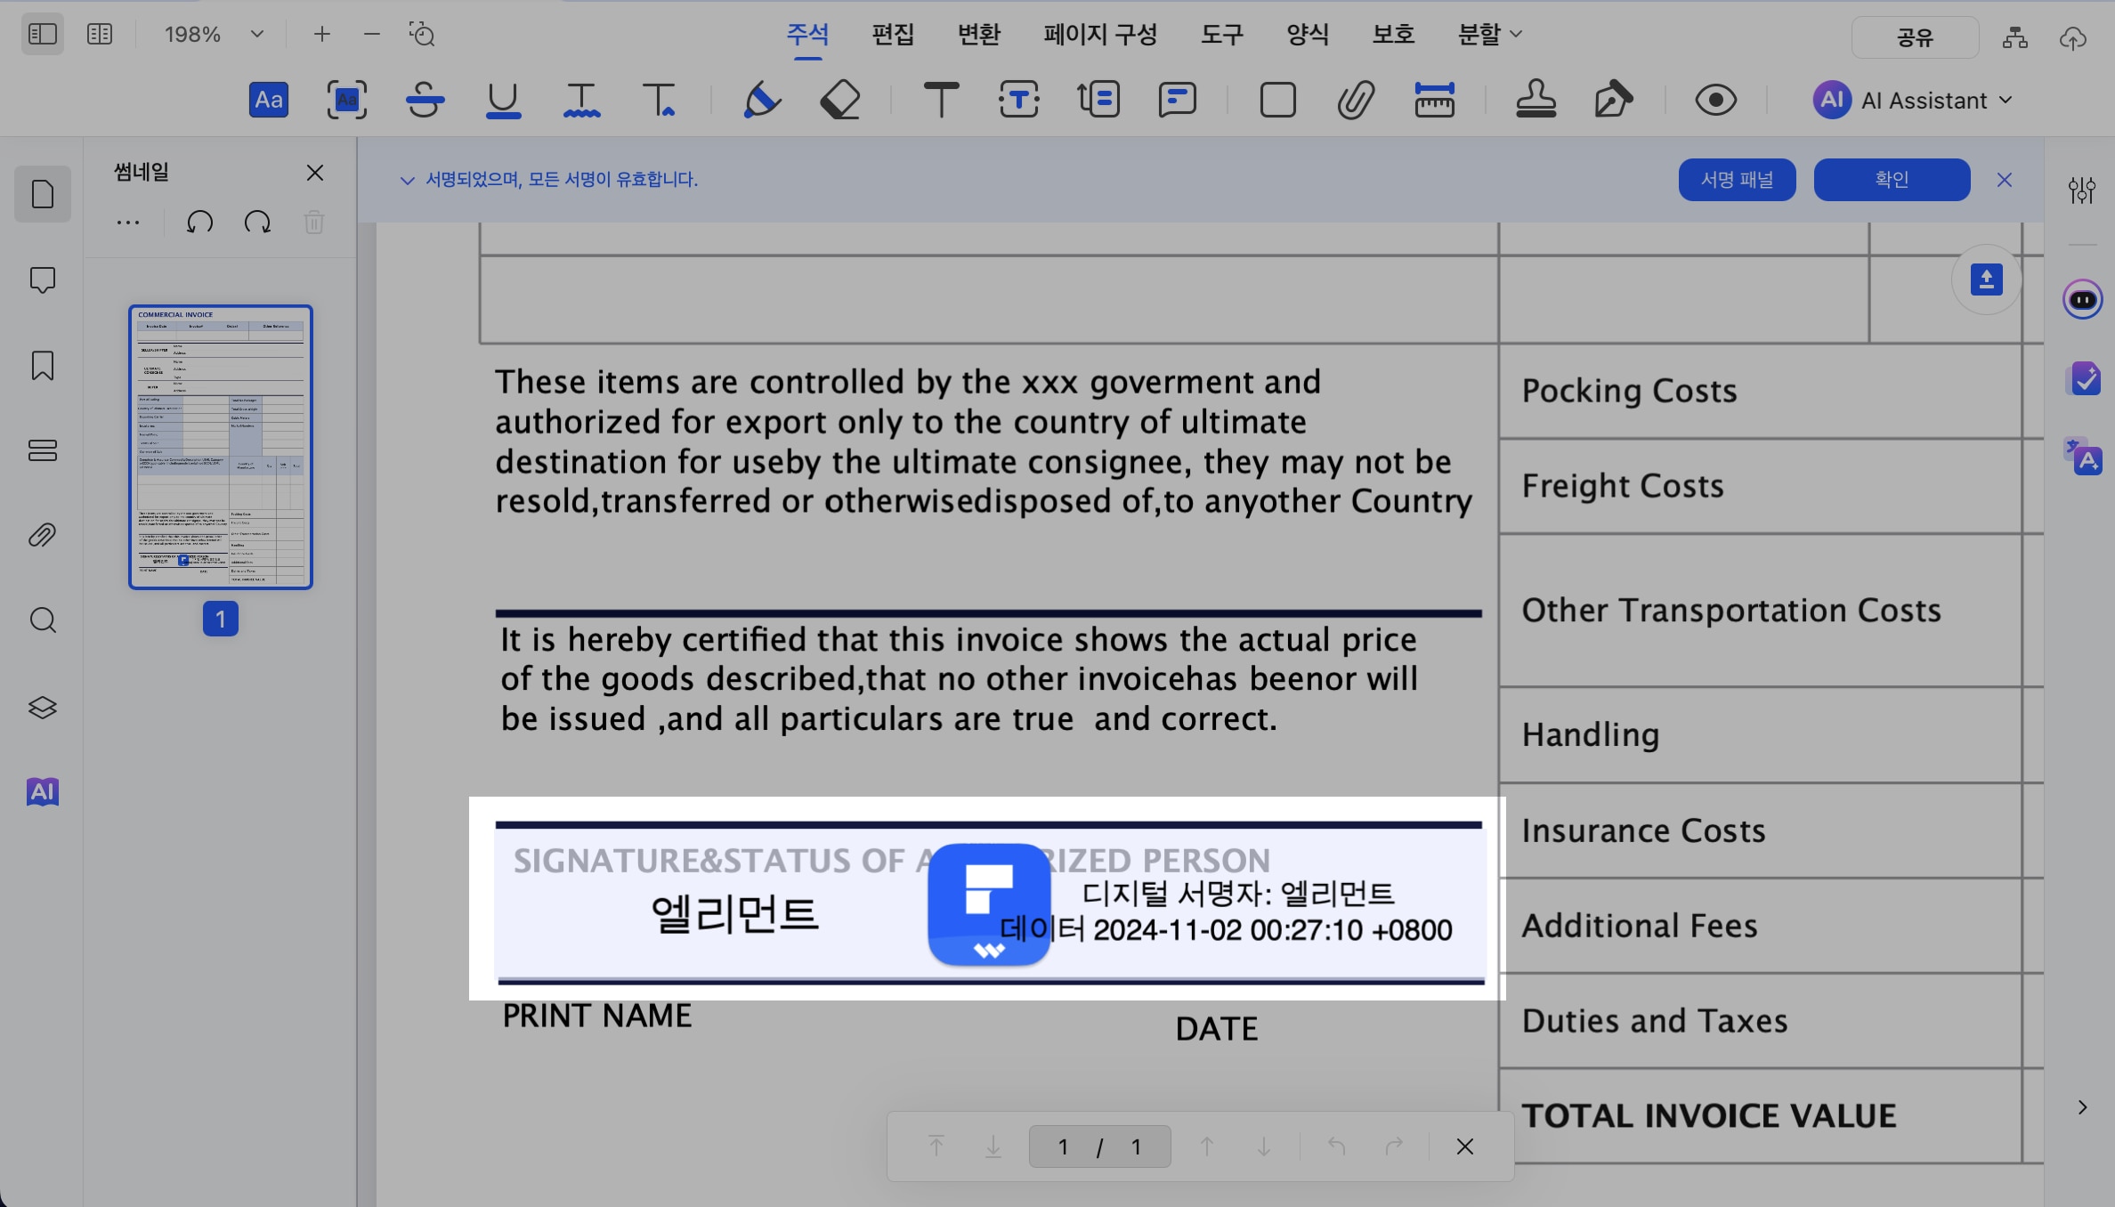Click the Text tool icon in toolbar

tap(940, 101)
